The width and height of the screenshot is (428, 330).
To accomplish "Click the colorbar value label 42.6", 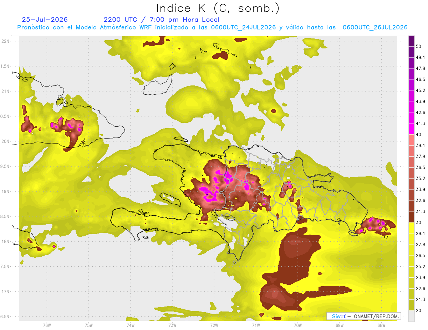I will click(421, 112).
